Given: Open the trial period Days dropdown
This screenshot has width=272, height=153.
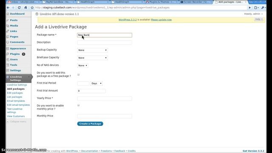Looking at the screenshot, I should [x=96, y=83].
